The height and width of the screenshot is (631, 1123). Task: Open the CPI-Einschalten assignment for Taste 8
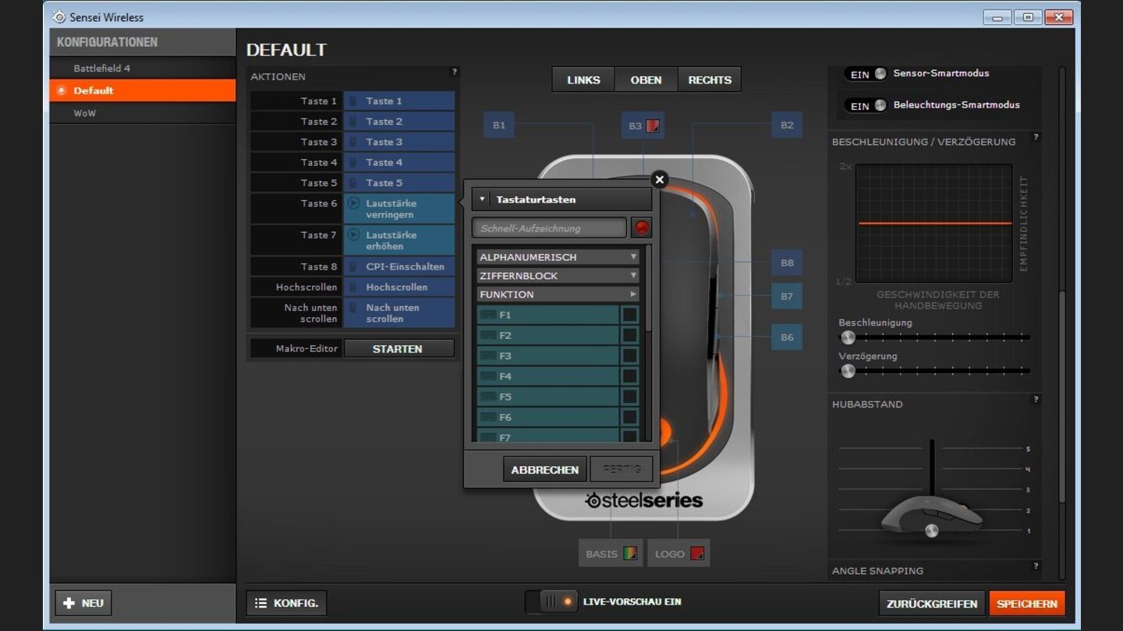click(399, 266)
